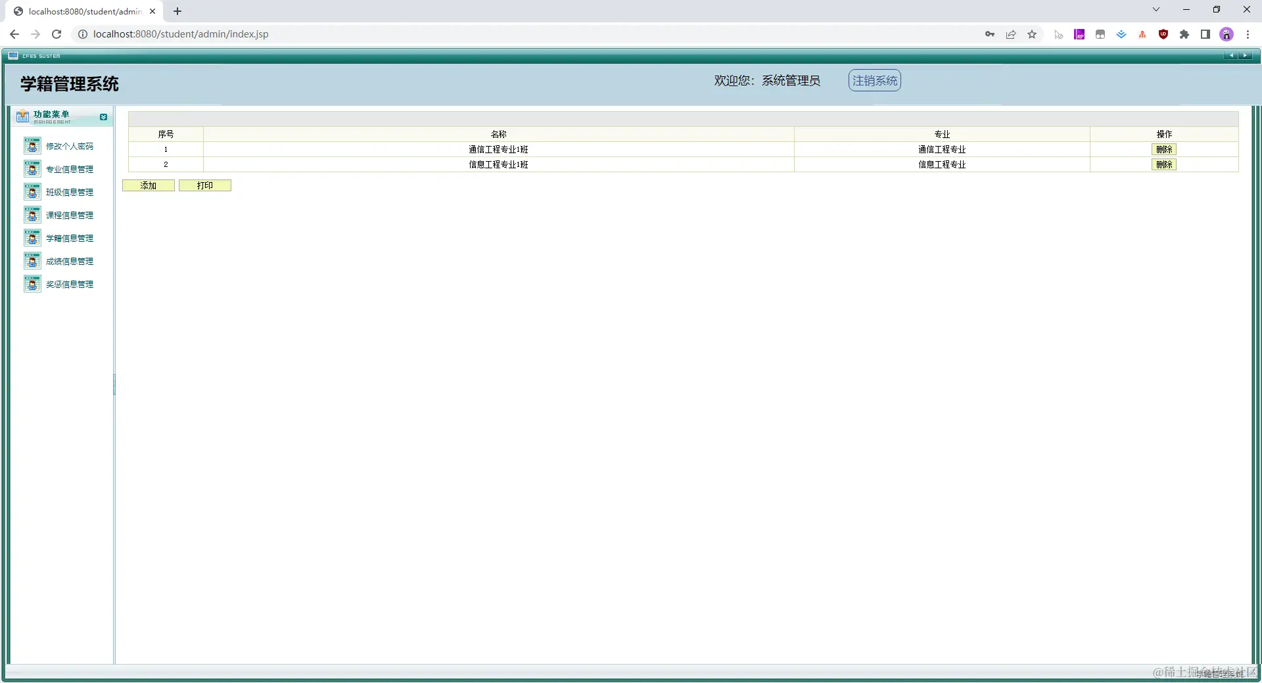Open the uBlock Origin shield extension
Screen dimensions: 1262x683
pos(1163,34)
